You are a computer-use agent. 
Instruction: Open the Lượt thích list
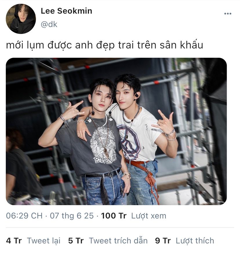click(x=195, y=241)
